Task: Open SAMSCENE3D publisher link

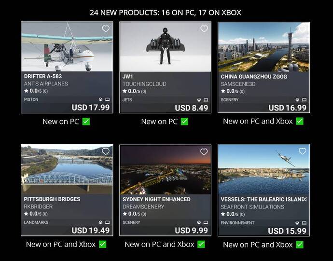Action: tap(238, 84)
